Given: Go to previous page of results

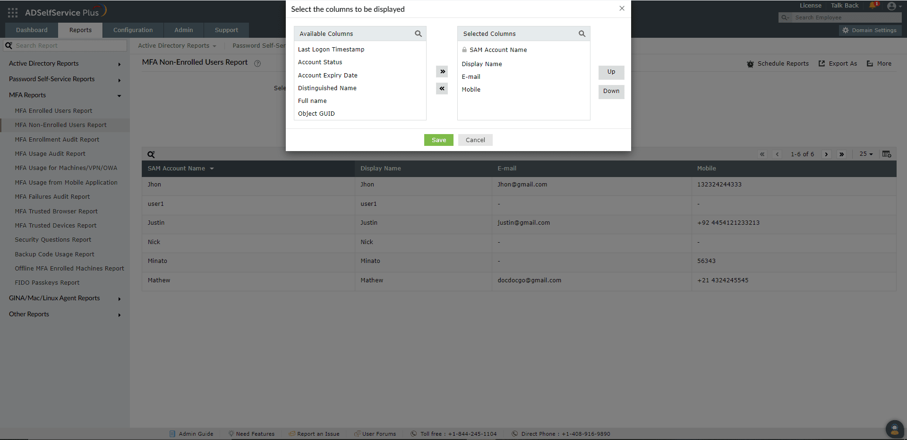Looking at the screenshot, I should [777, 154].
